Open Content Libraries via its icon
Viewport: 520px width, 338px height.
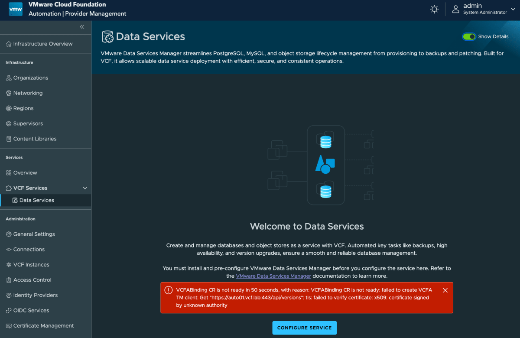(x=10, y=138)
